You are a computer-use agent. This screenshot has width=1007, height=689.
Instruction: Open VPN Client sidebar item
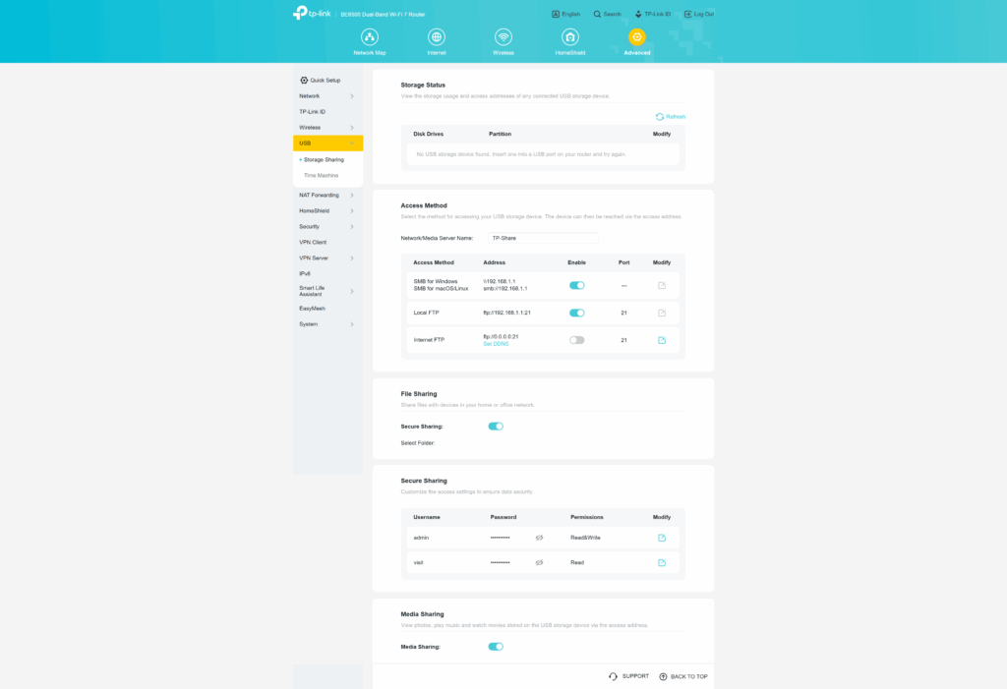coord(313,242)
